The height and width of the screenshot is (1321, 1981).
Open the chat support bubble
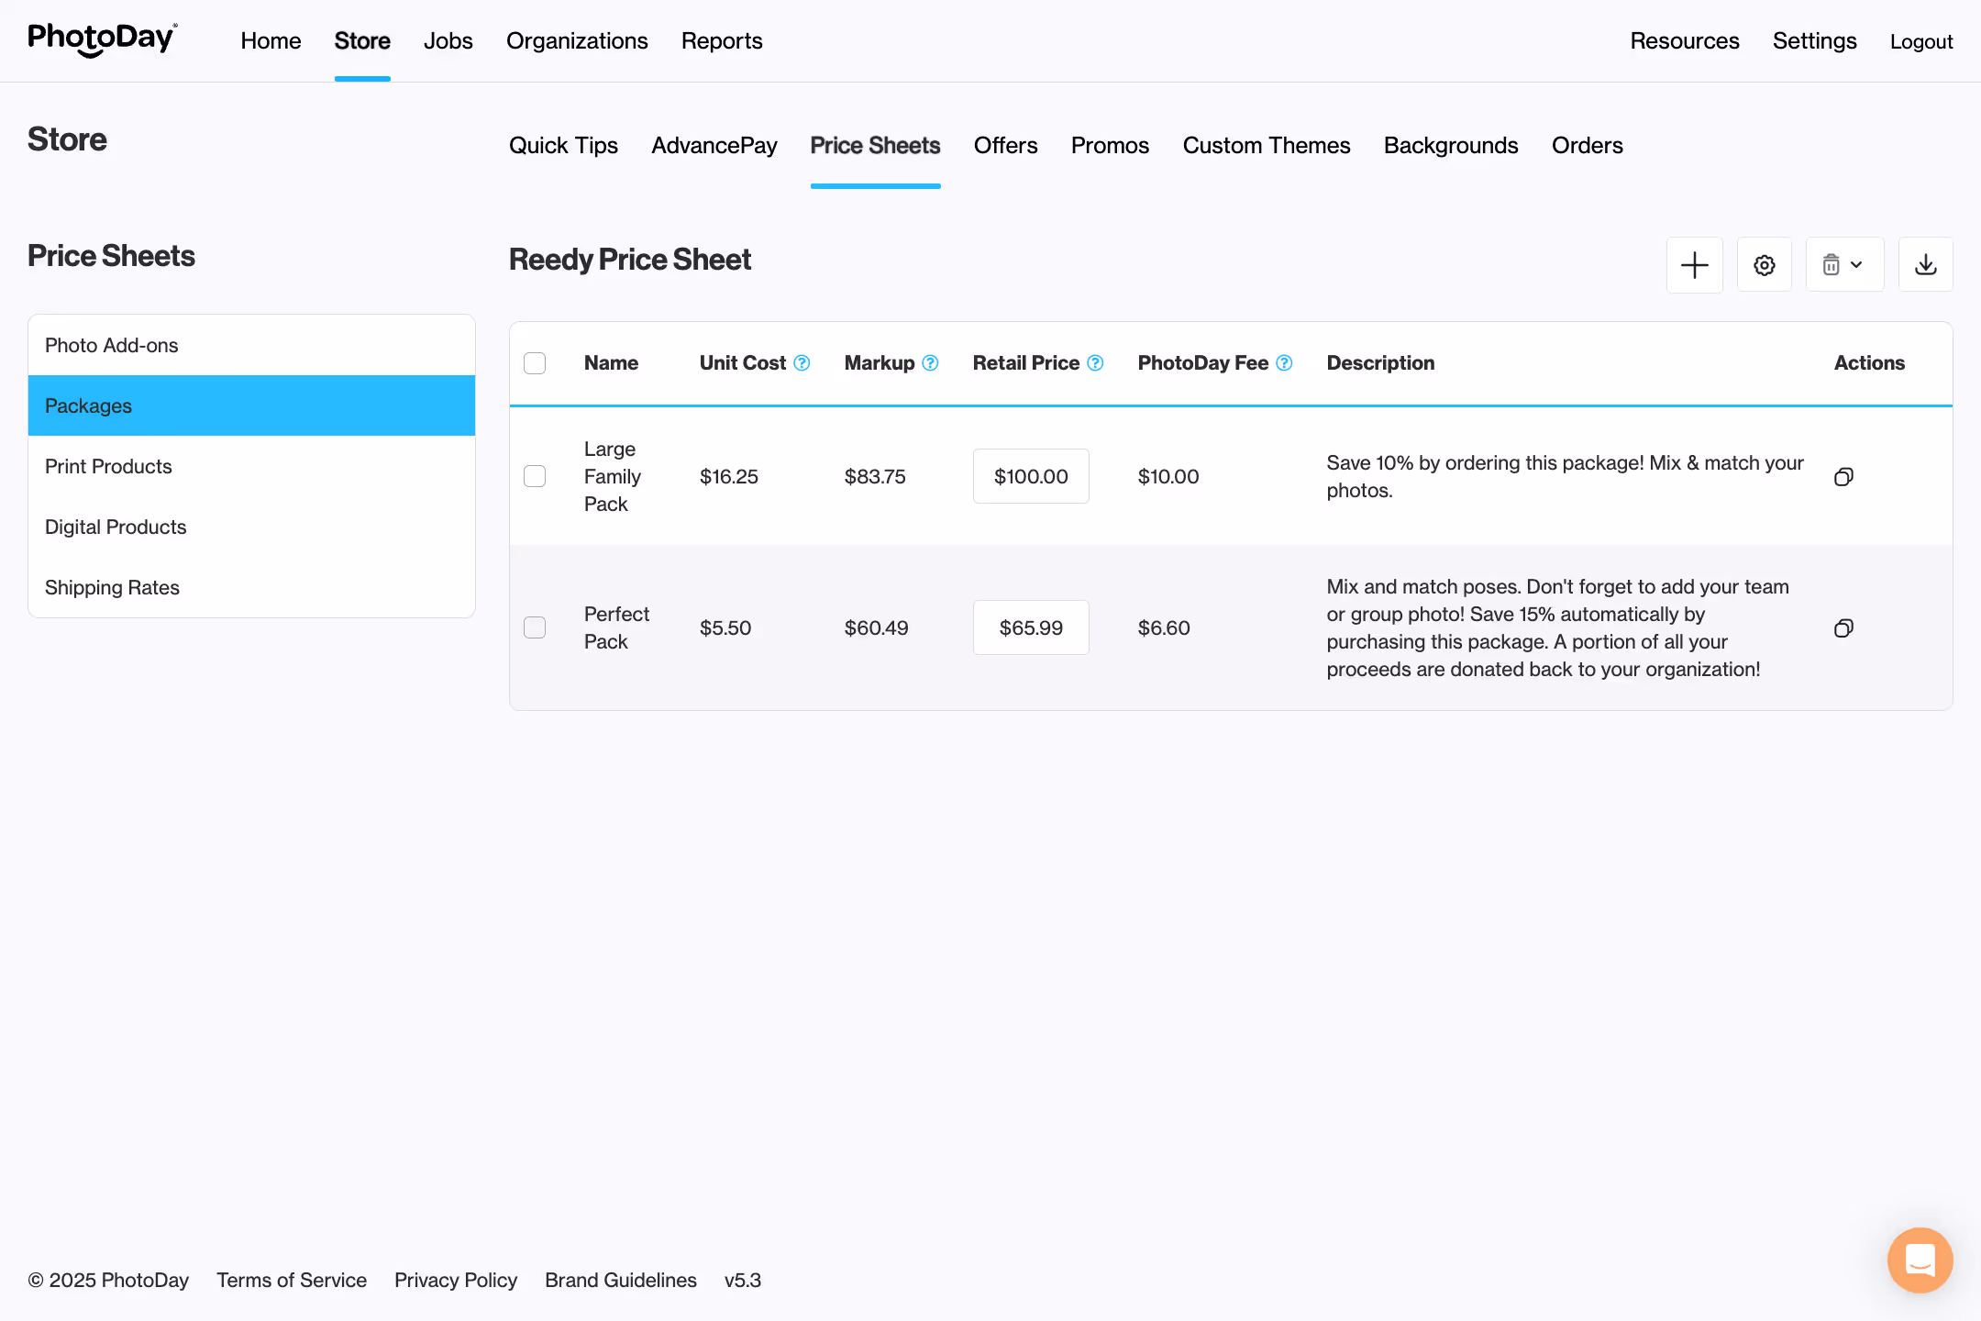point(1920,1260)
